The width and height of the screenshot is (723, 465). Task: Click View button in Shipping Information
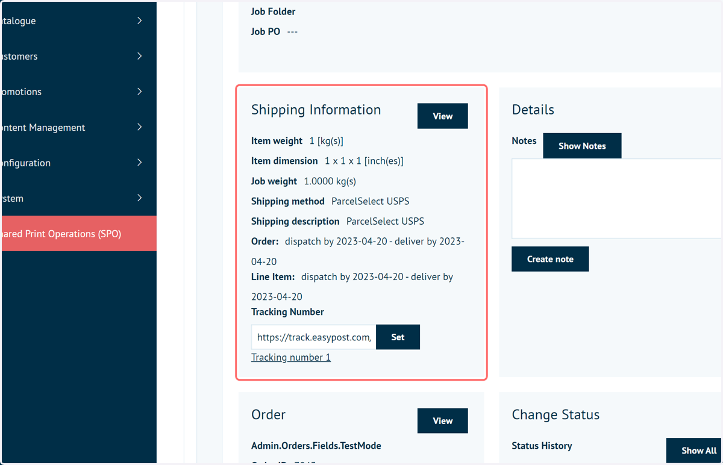click(x=443, y=116)
